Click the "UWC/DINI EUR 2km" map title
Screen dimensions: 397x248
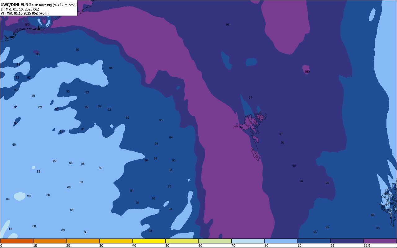coord(19,5)
